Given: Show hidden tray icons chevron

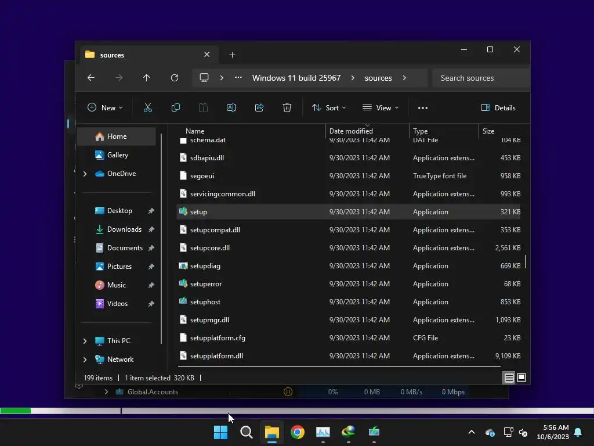Looking at the screenshot, I should tap(472, 432).
